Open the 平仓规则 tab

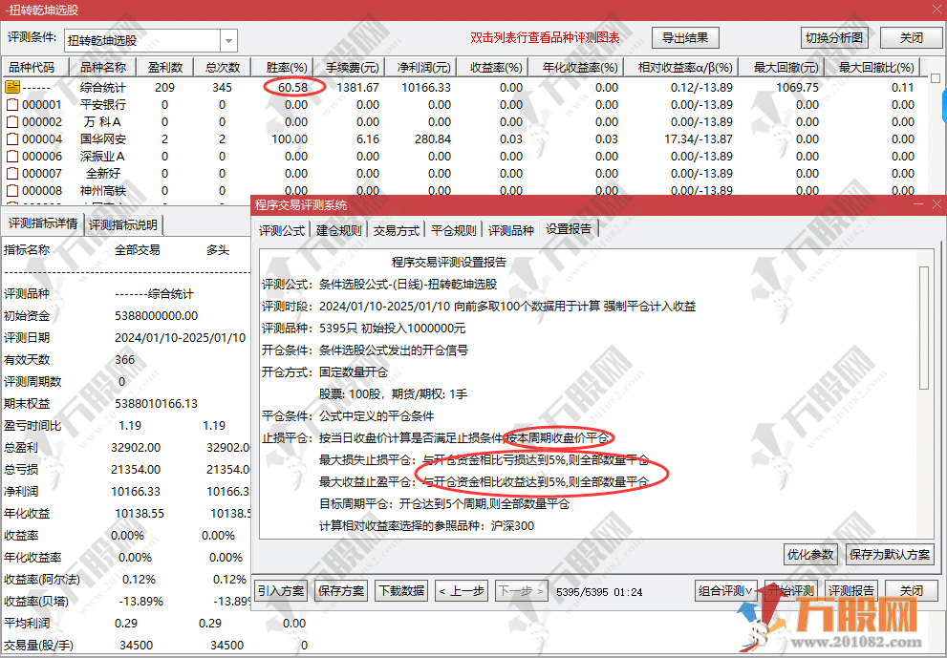pyautogui.click(x=454, y=230)
